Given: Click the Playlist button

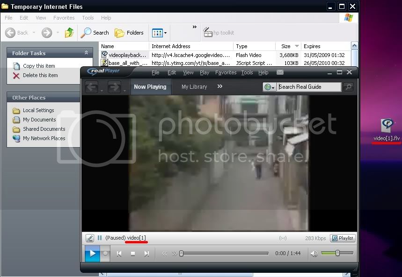Looking at the screenshot, I should [343, 238].
